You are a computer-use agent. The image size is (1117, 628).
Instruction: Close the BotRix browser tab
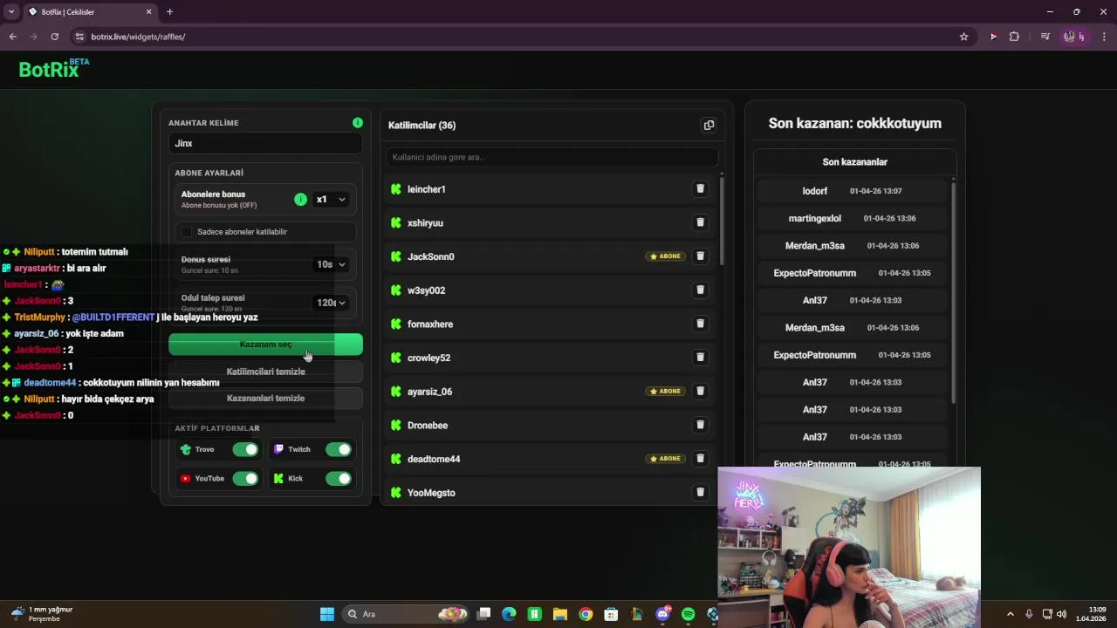click(148, 11)
